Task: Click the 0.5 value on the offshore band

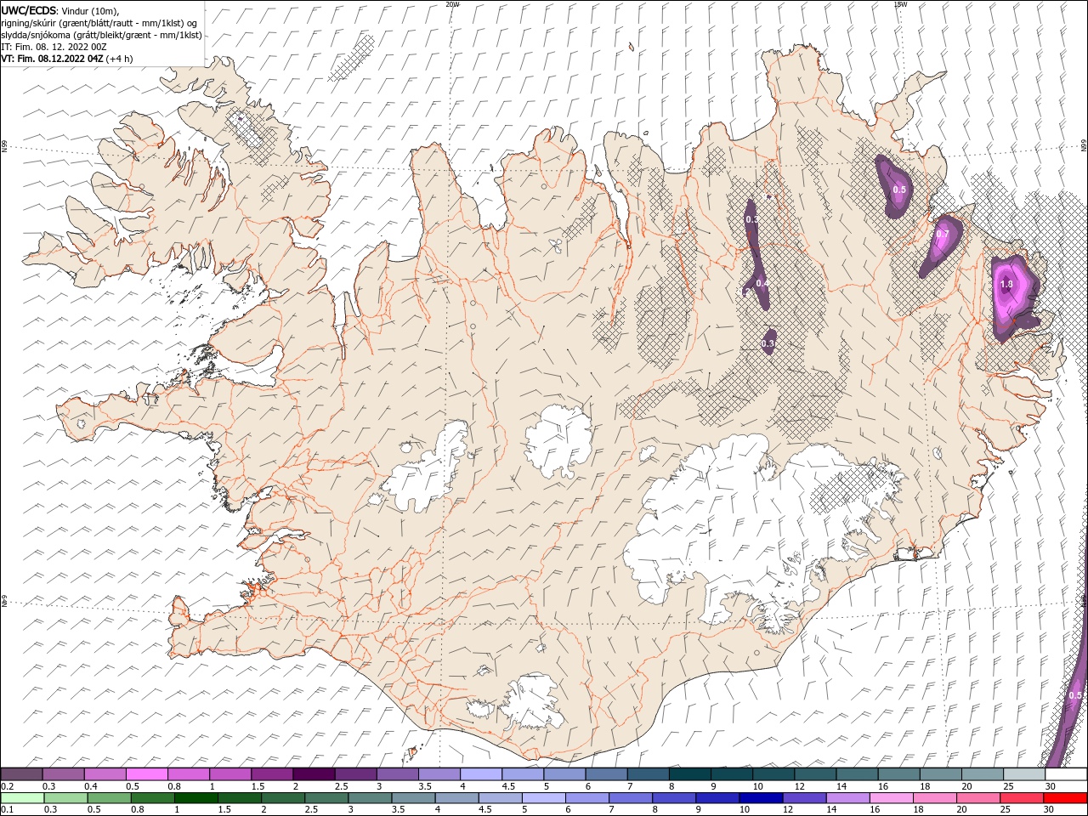Action: pos(1075,695)
